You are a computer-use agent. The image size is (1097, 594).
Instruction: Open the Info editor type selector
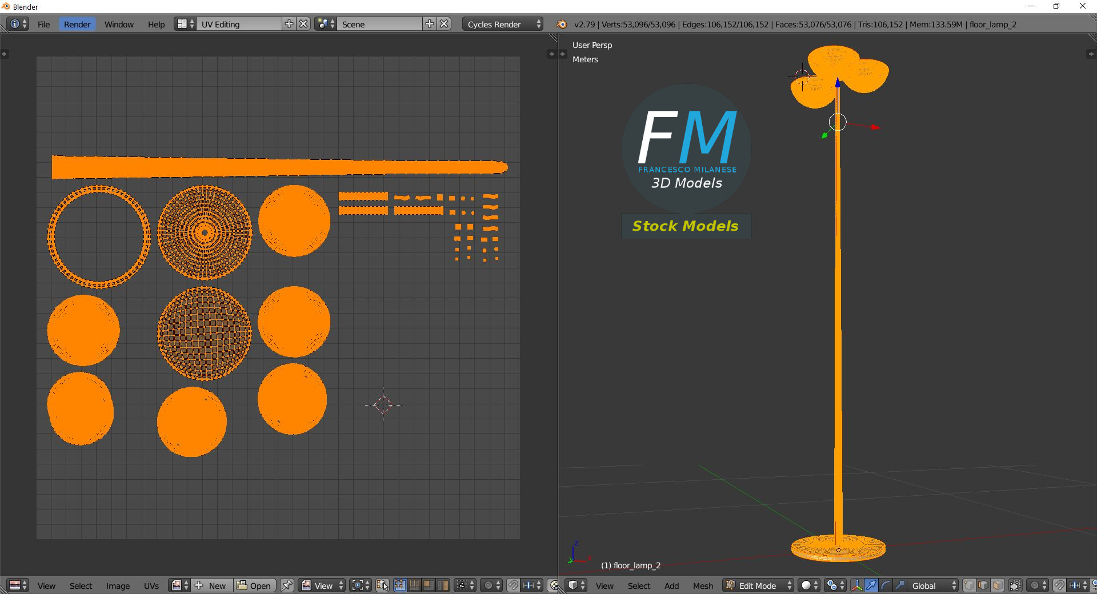18,24
